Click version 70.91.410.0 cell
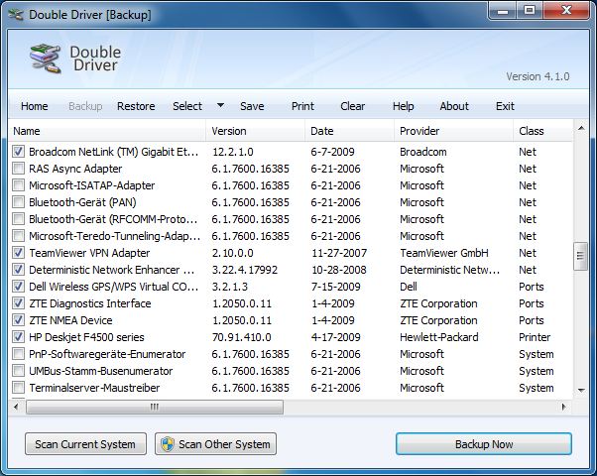This screenshot has width=597, height=476. tap(241, 337)
